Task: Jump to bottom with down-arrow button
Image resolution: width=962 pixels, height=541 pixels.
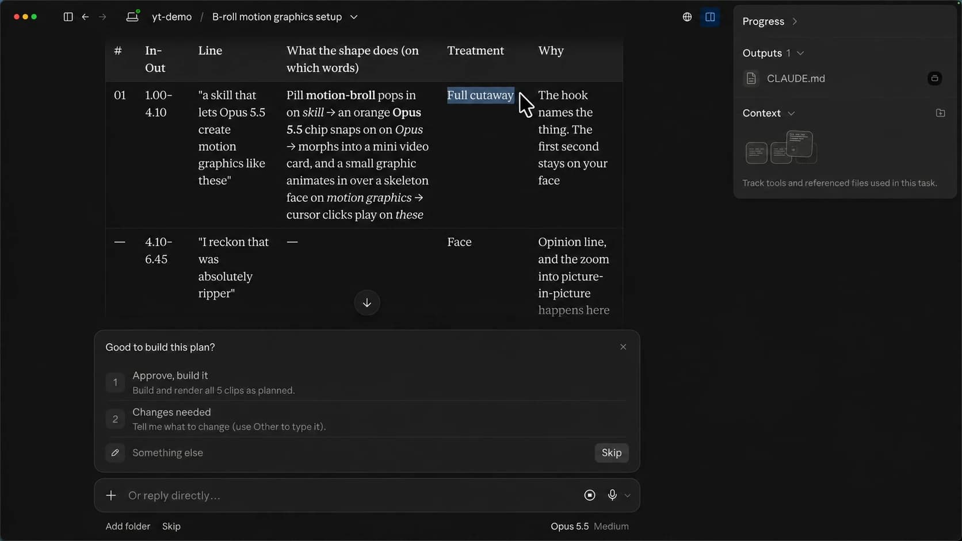Action: tap(367, 303)
